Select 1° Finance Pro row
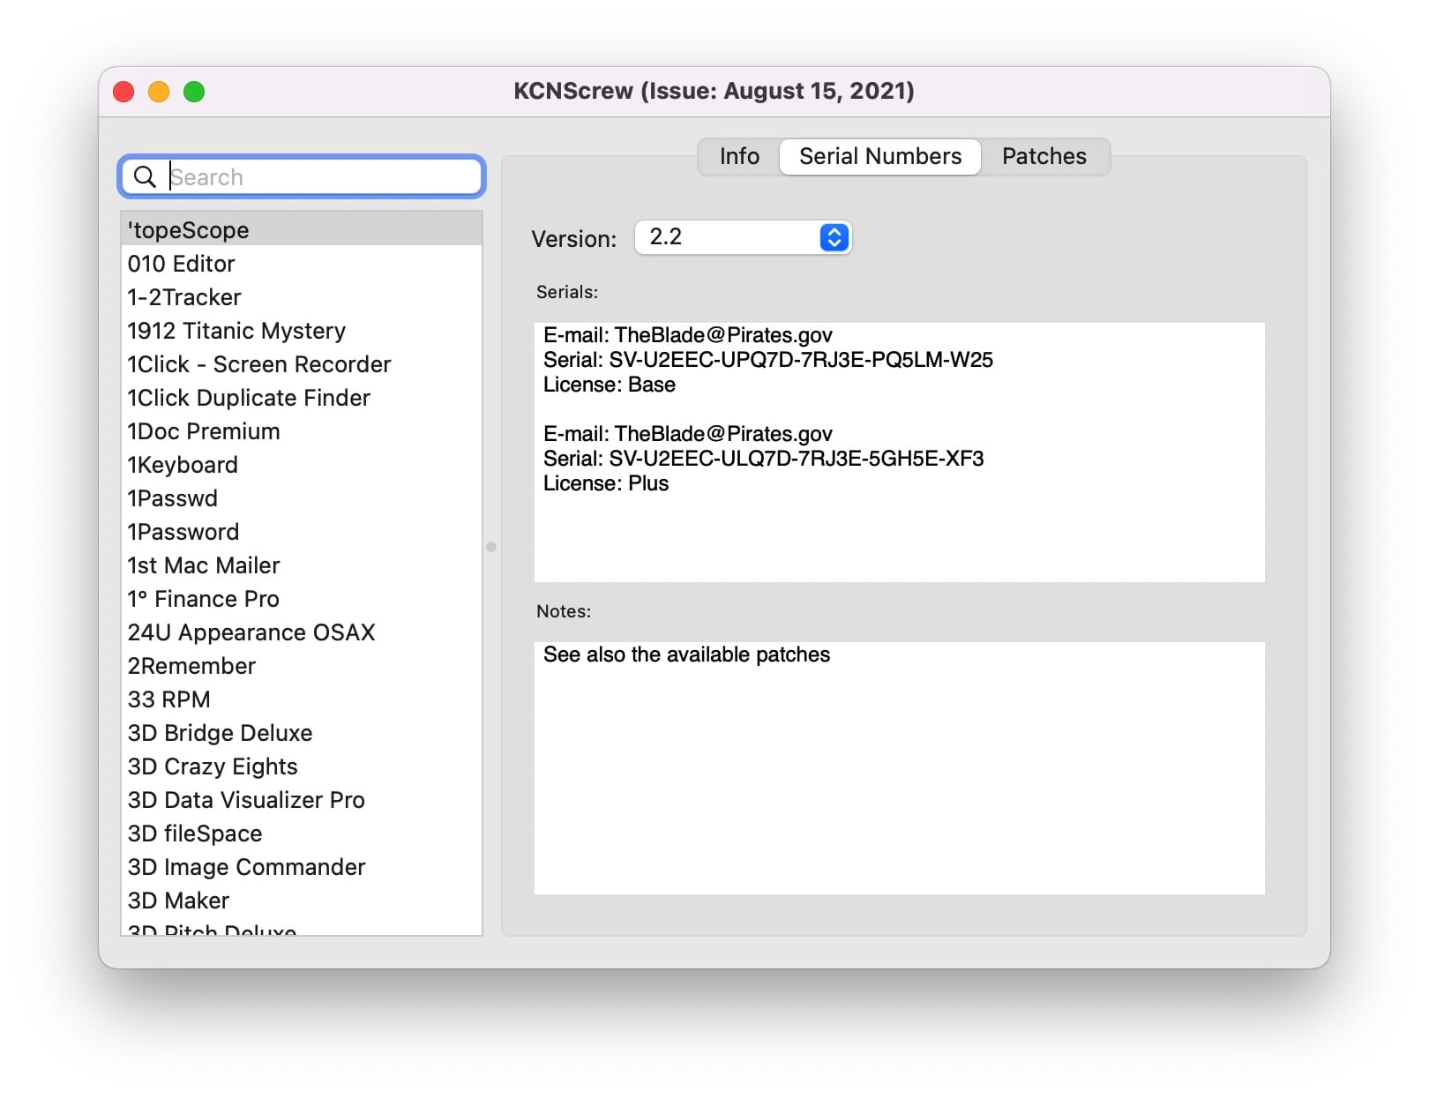 [302, 598]
